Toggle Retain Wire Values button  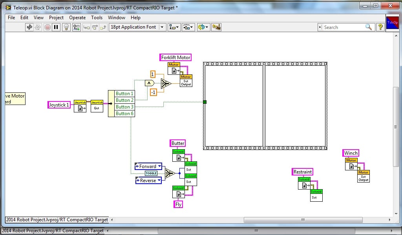coord(77,27)
